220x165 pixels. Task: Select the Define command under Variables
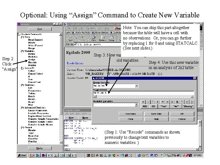click(32, 54)
